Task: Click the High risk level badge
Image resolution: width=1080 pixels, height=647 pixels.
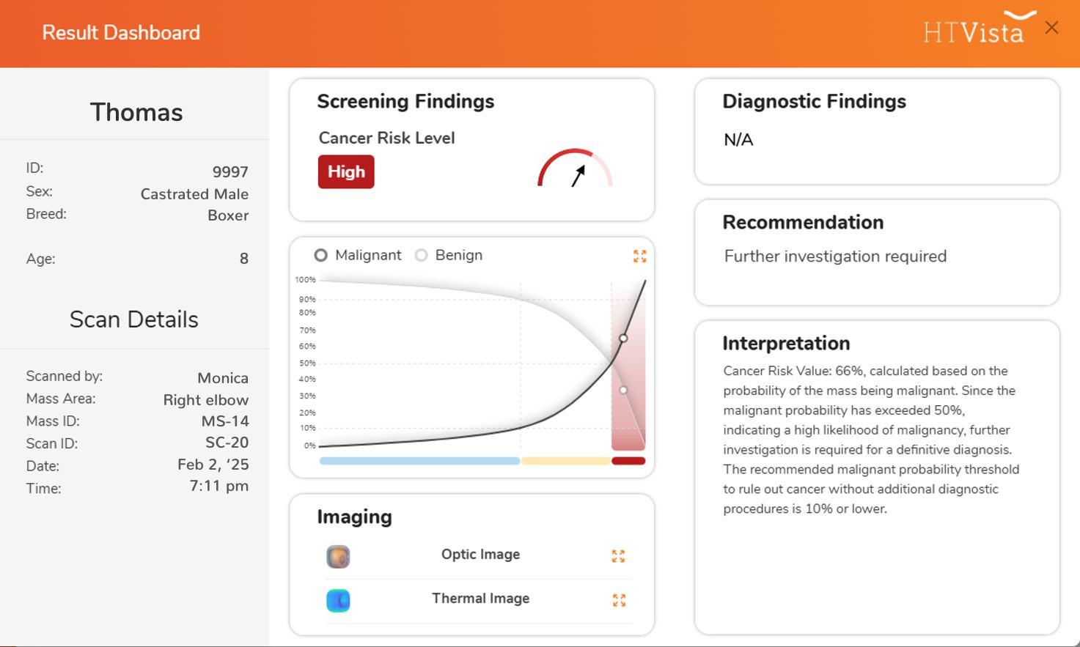Action: click(x=346, y=171)
